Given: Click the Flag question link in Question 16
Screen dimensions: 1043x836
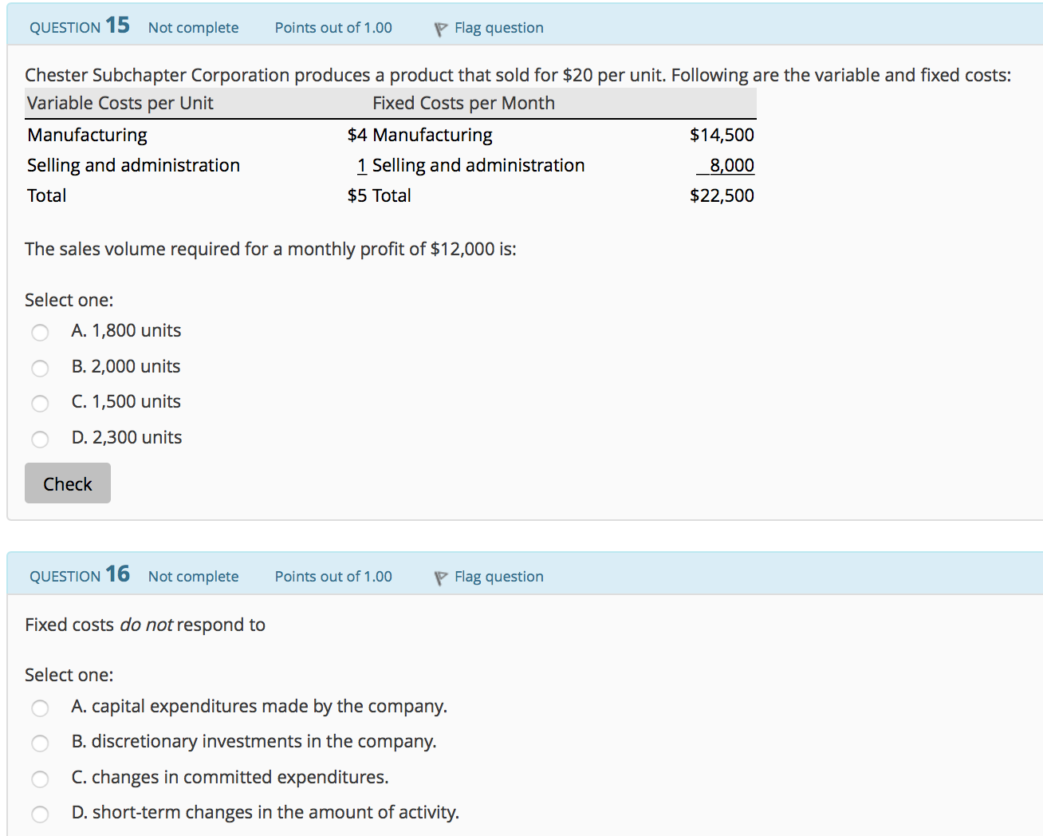Looking at the screenshot, I should [498, 576].
